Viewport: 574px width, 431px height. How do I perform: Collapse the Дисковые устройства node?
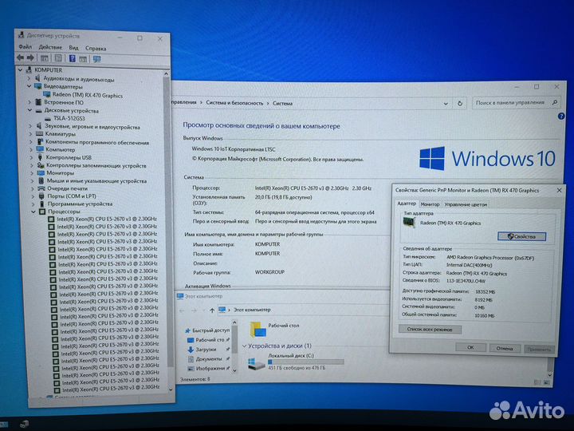click(x=30, y=110)
